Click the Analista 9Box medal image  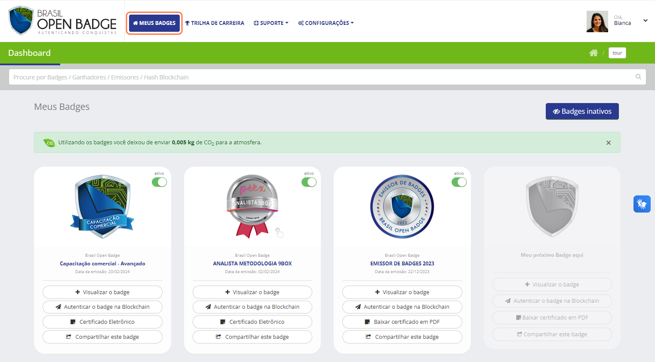tap(252, 207)
